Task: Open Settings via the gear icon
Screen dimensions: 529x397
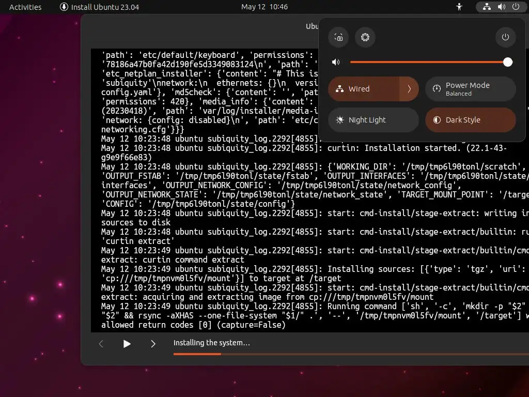Action: coord(365,37)
